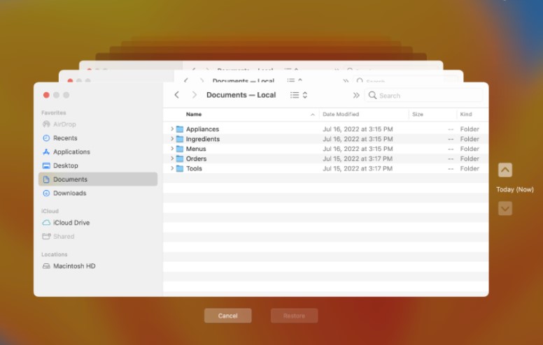Click the forward navigation chevron

tap(195, 95)
